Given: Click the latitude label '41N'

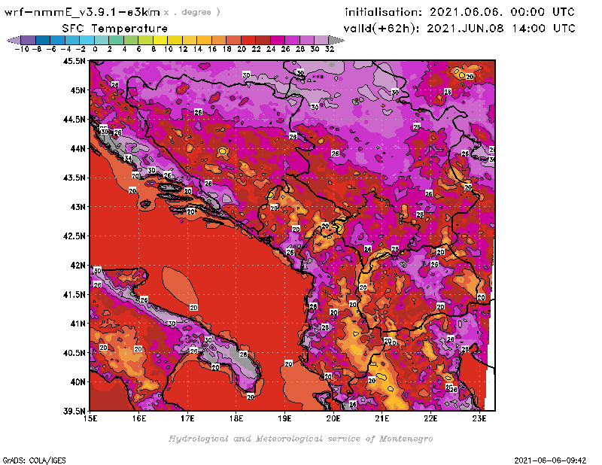Looking at the screenshot, I should tap(78, 324).
